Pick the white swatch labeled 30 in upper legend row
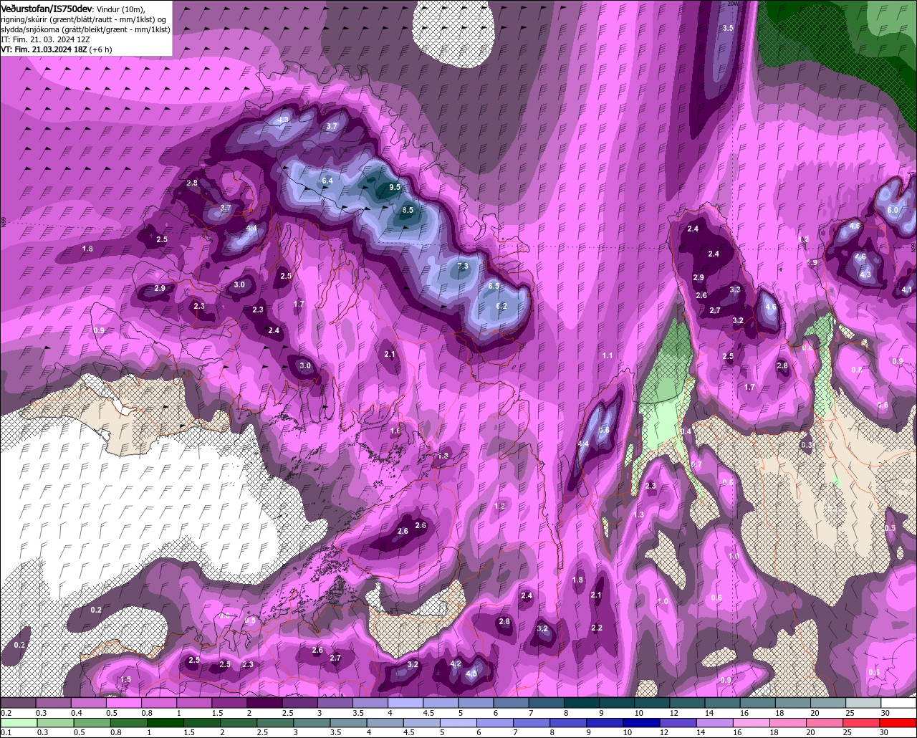This screenshot has width=917, height=738. pos(898,703)
